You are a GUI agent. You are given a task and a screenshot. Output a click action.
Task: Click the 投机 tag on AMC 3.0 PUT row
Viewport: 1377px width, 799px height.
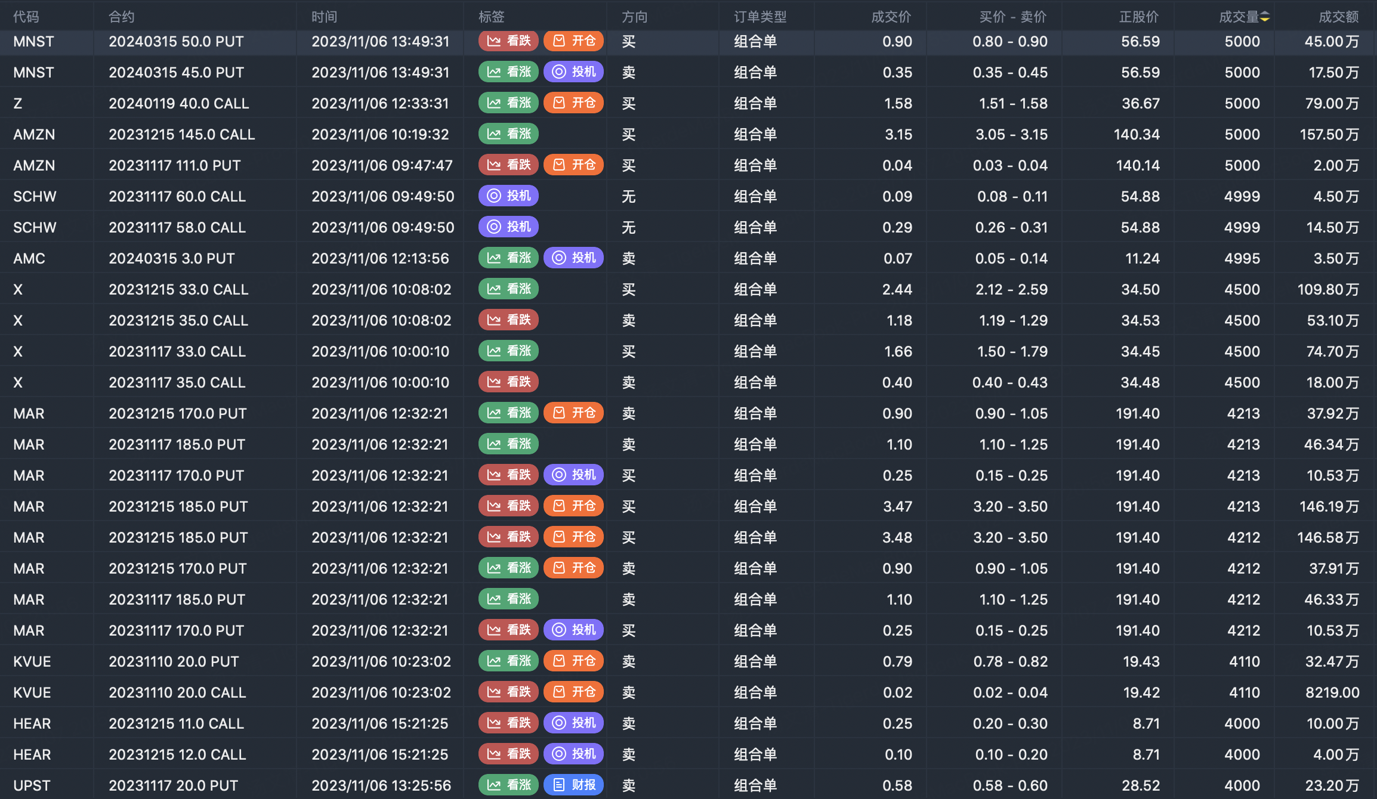pyautogui.click(x=573, y=258)
